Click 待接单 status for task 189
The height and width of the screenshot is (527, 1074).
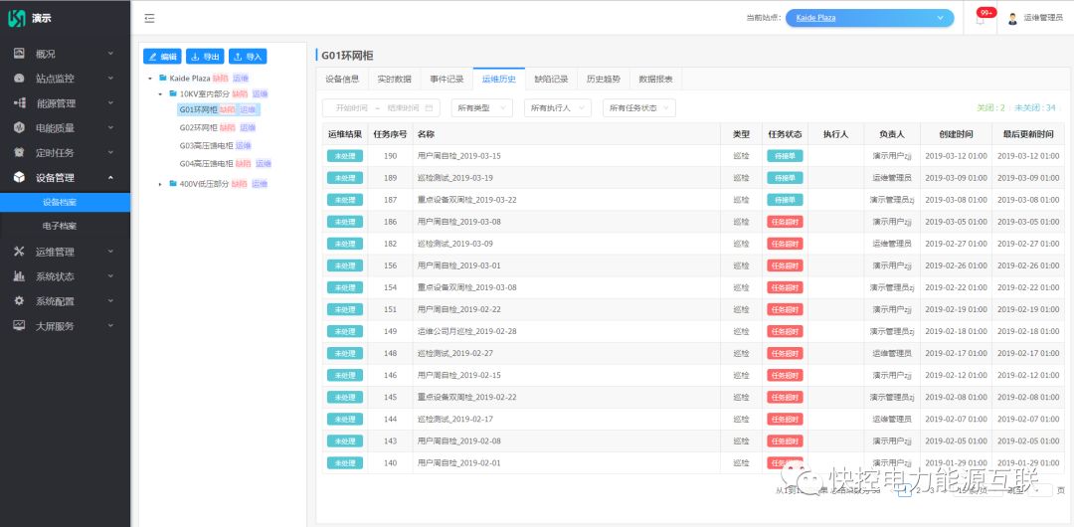tap(785, 178)
